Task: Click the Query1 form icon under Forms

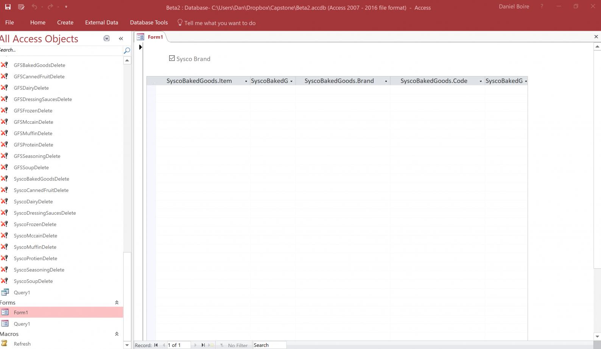Action: [5, 324]
